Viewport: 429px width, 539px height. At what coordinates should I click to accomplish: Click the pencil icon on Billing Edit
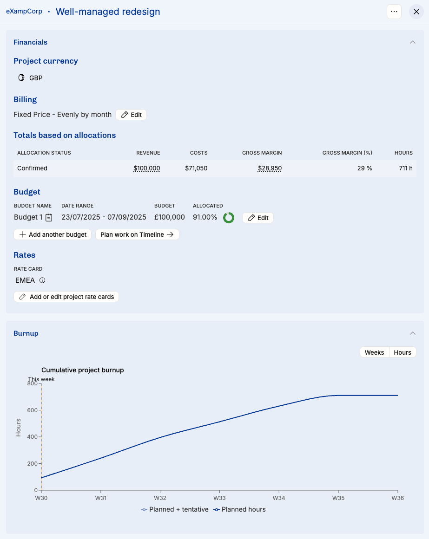pos(125,115)
